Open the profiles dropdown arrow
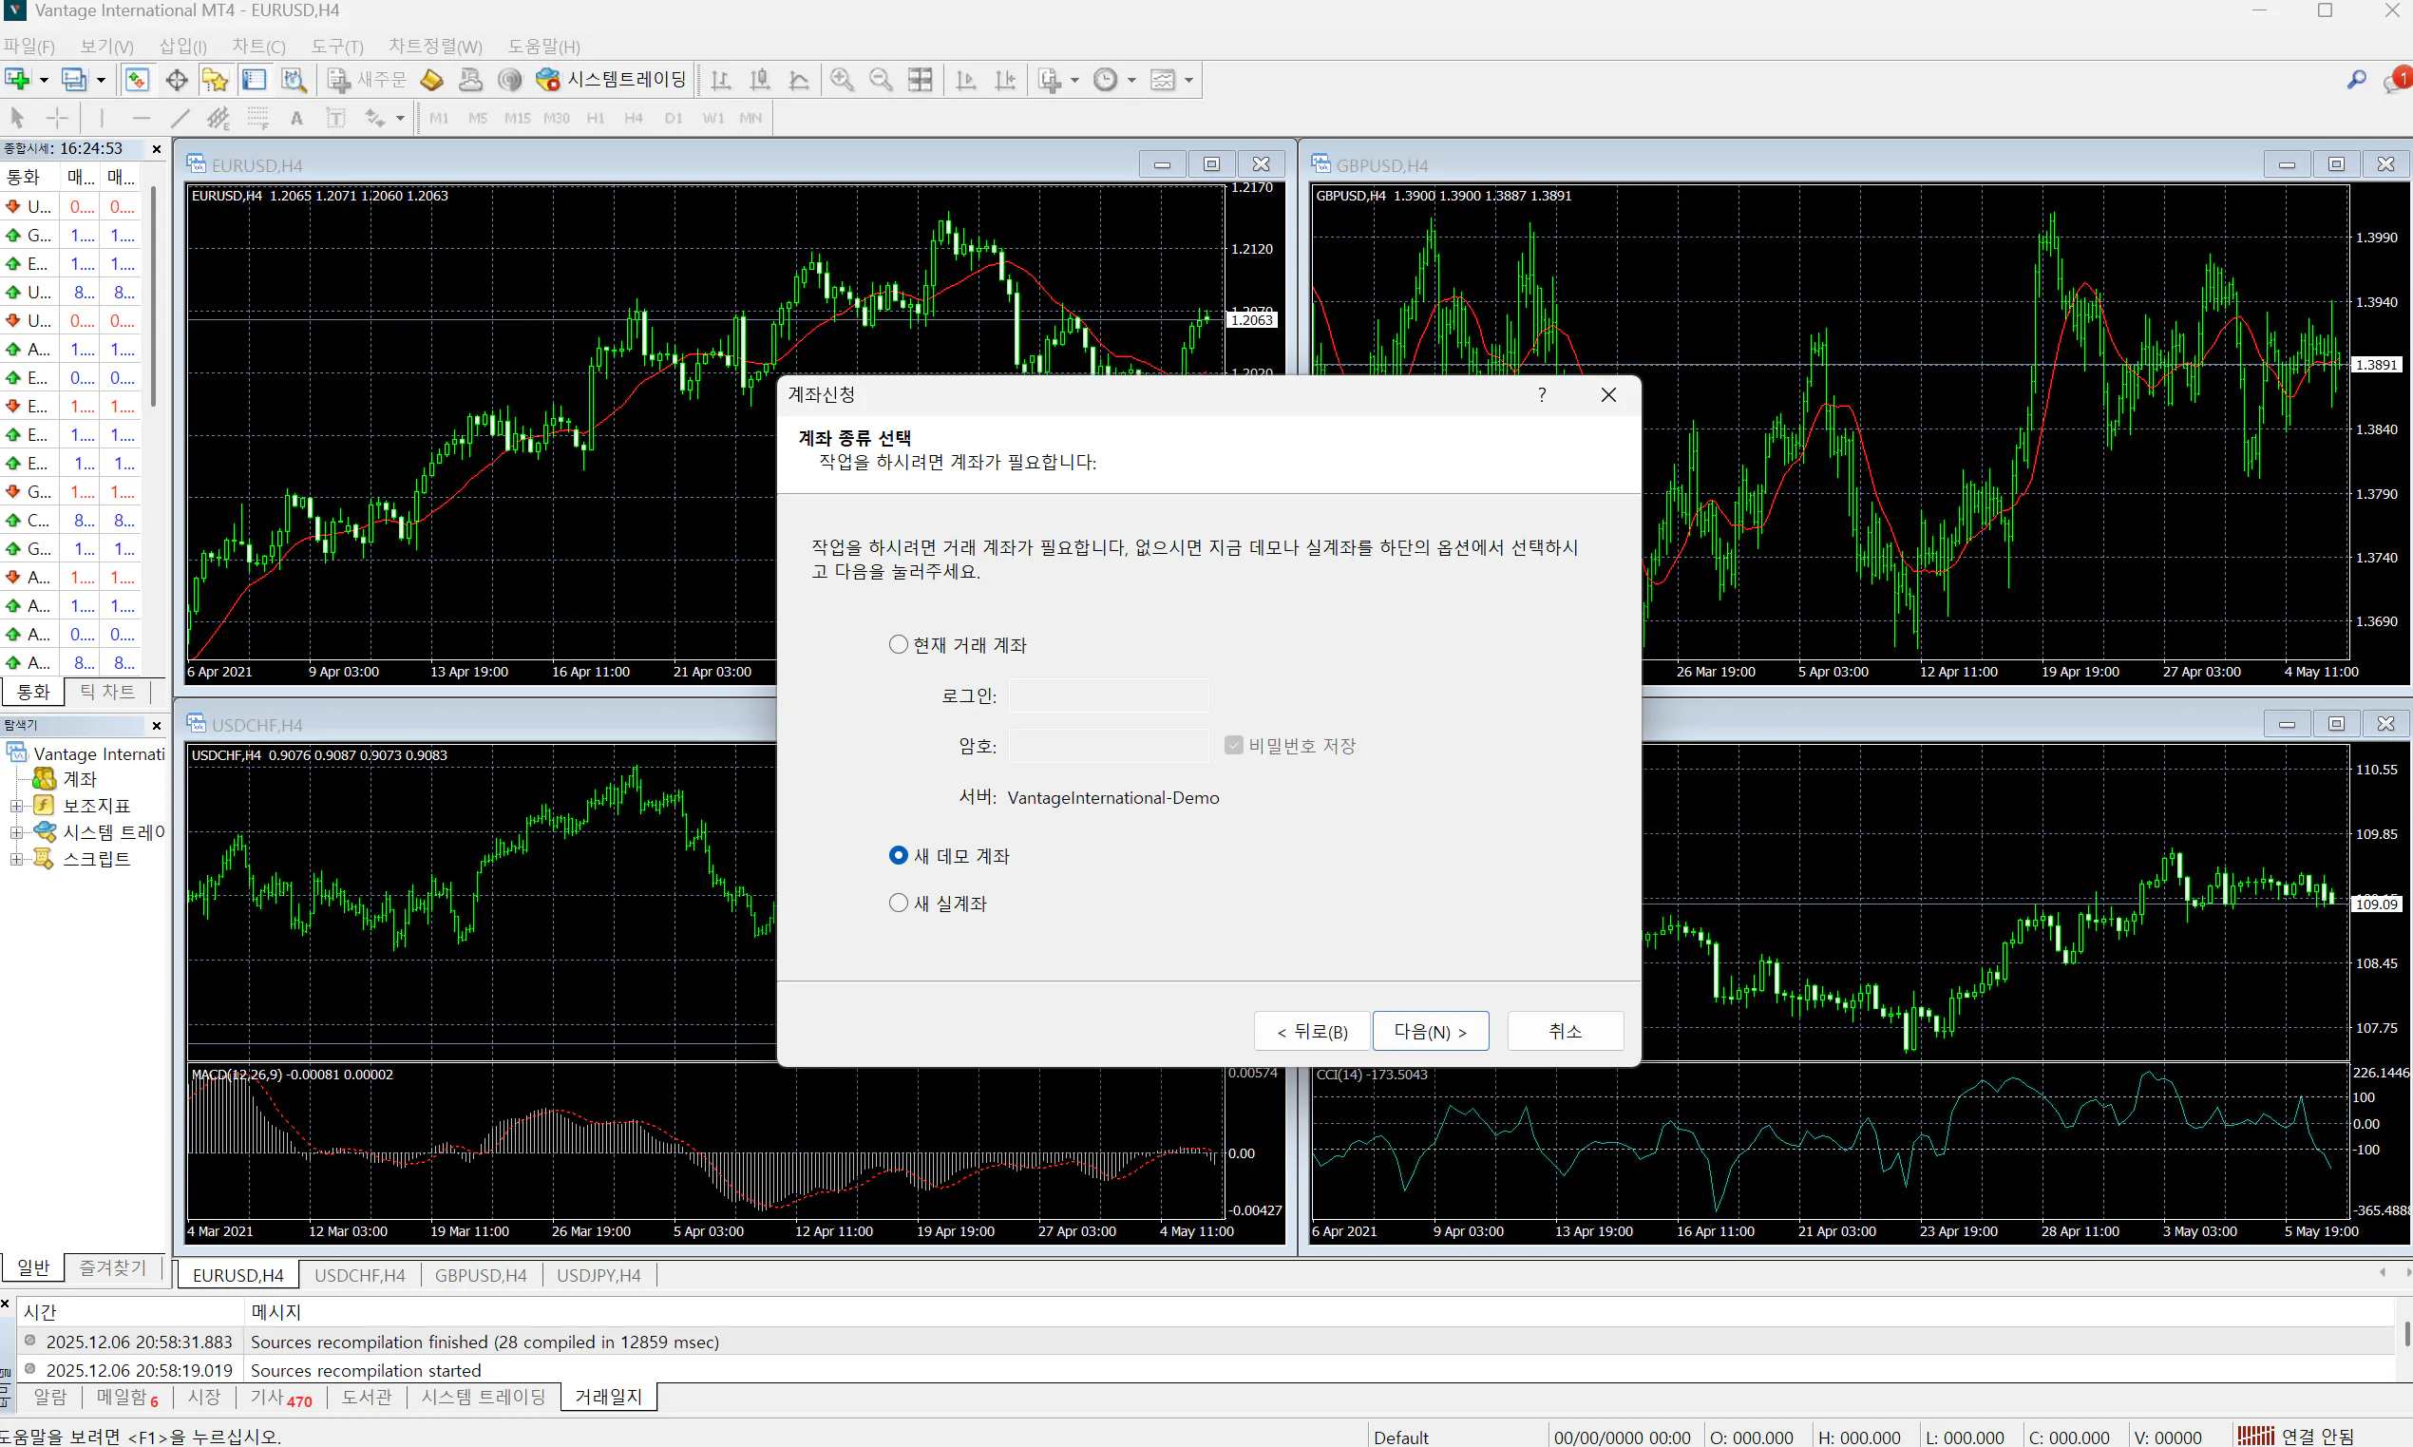The width and height of the screenshot is (2413, 1447). (101, 80)
